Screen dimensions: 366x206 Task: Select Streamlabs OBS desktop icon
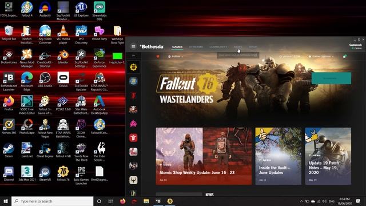tap(100, 11)
